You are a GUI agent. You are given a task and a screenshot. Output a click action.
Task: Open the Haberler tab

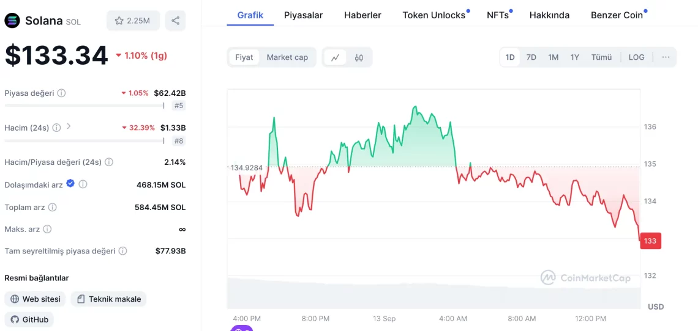[362, 15]
